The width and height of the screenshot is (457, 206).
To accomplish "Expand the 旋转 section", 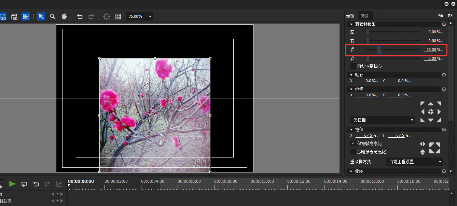I will pyautogui.click(x=351, y=171).
